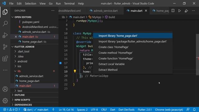Image resolution: width=199 pixels, height=112 pixels.
Task: Close main.dart in Open Editors list
Action: tap(16, 37)
